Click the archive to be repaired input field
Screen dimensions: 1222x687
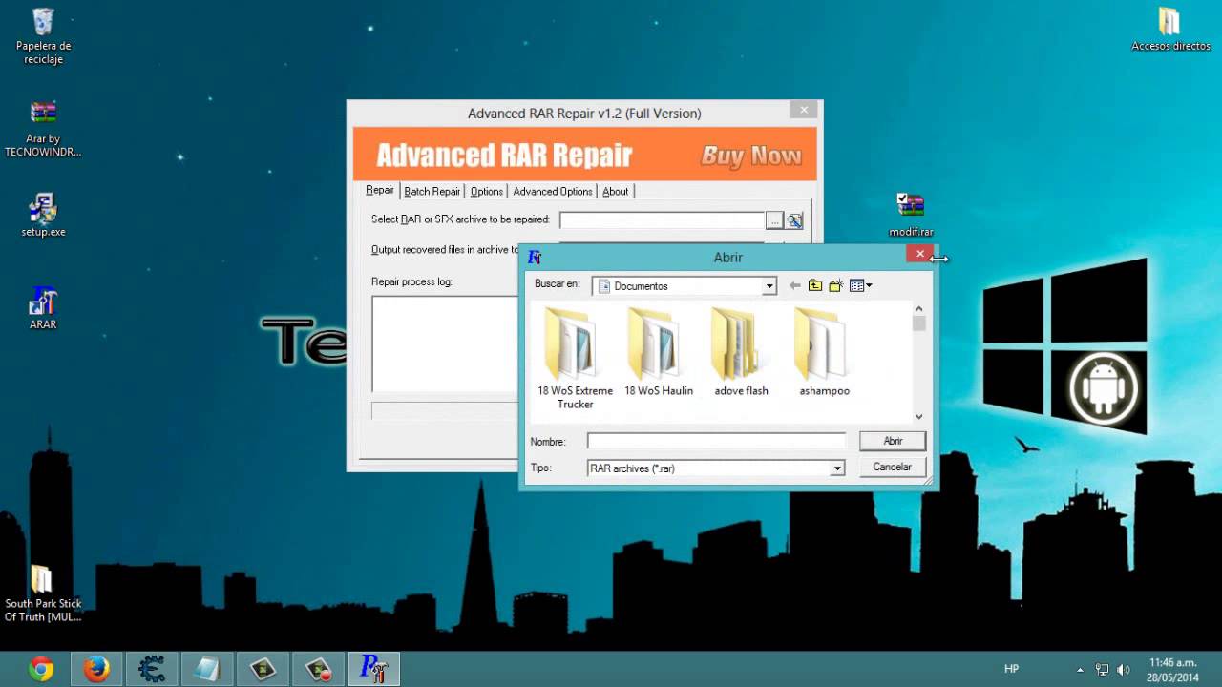click(662, 220)
